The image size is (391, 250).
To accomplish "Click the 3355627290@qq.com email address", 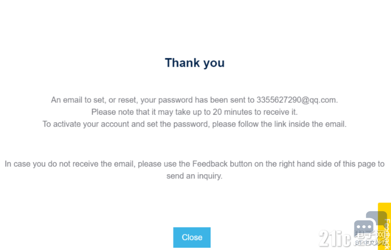I will [x=296, y=100].
